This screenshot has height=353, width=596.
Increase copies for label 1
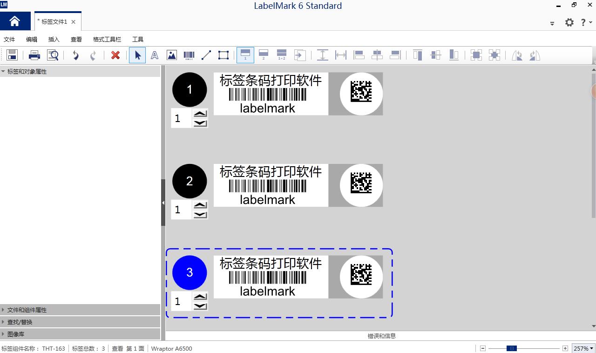coord(200,114)
